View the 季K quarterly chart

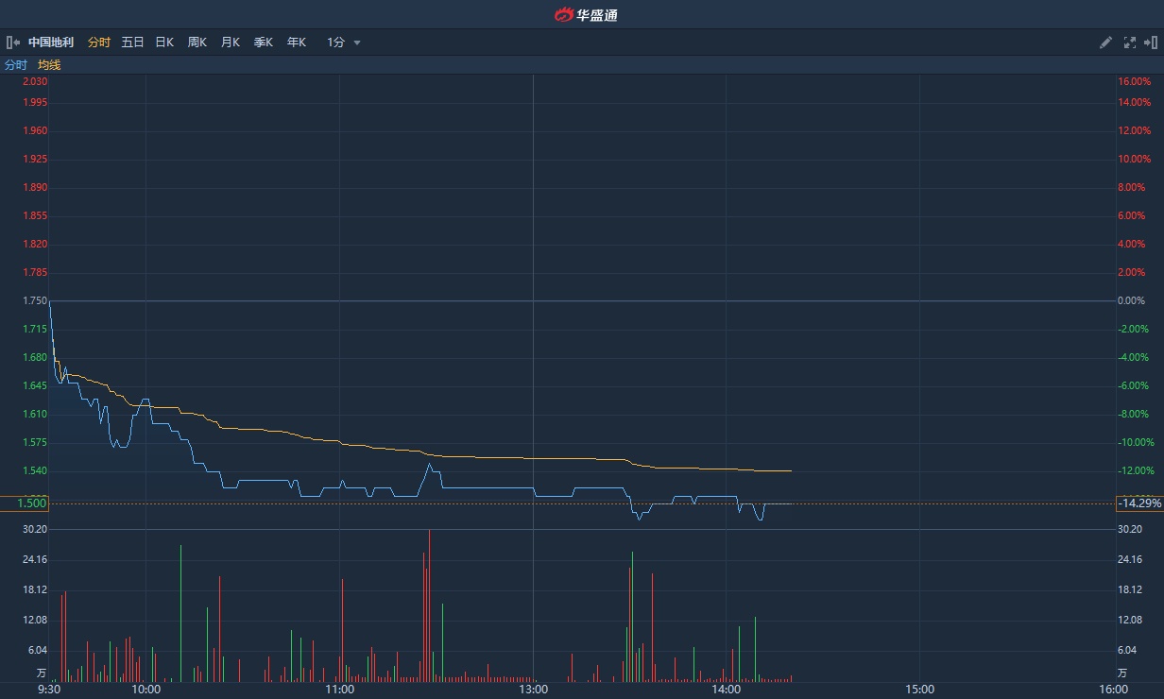pyautogui.click(x=263, y=43)
